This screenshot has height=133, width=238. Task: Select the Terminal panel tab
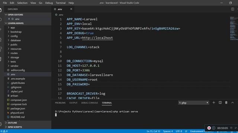pos(107,103)
